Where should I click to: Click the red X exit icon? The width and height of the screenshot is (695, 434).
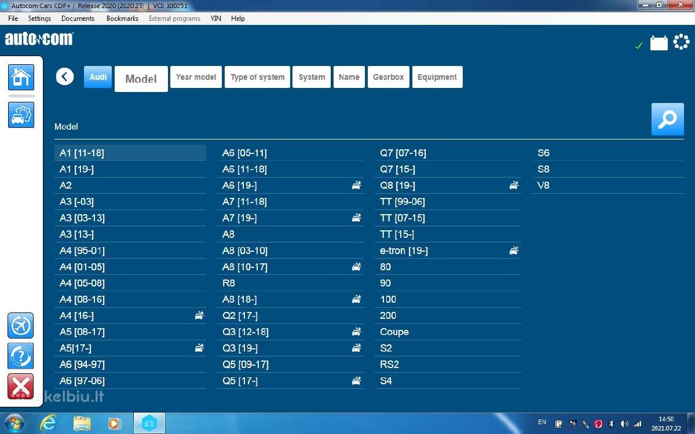pos(20,386)
